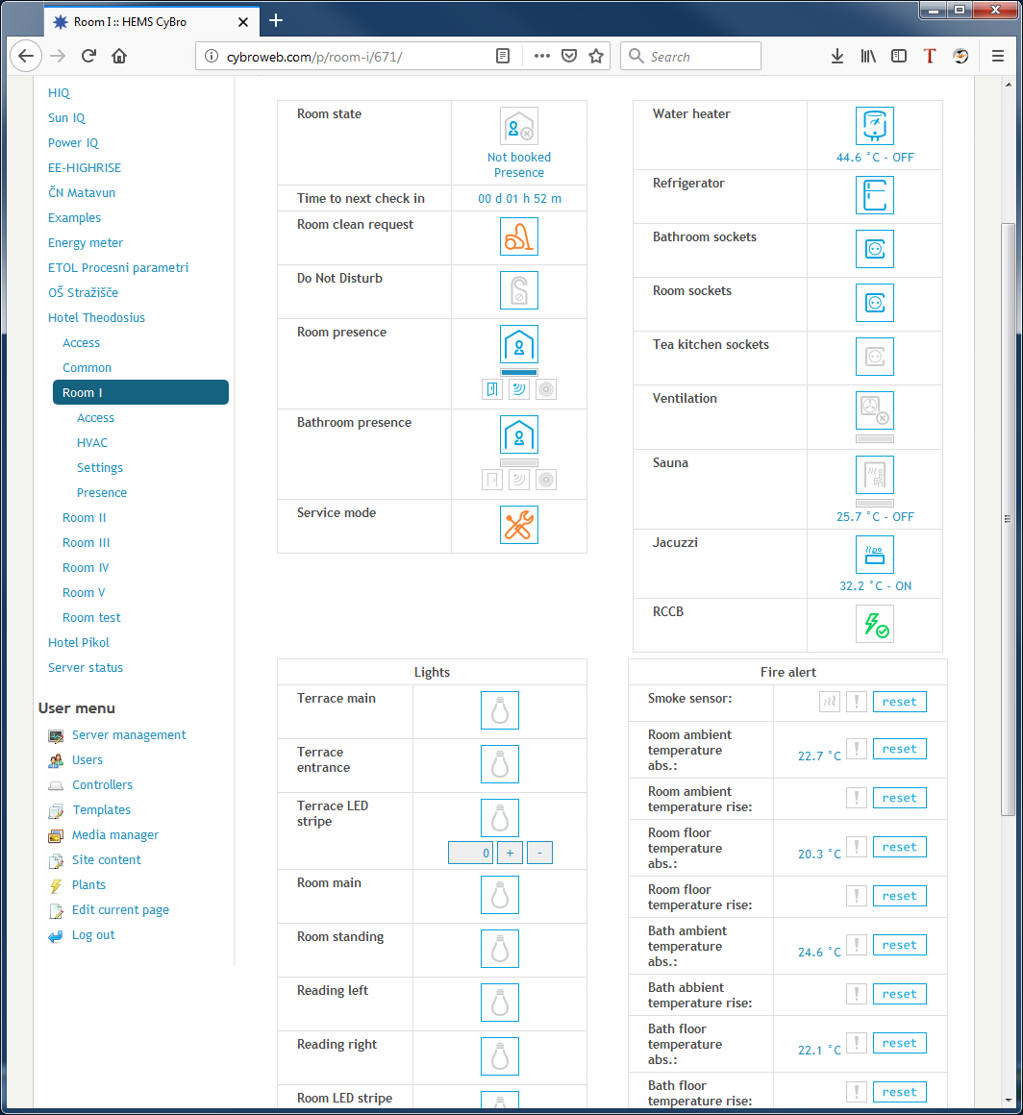Screen dimensions: 1023x1115
Task: Click the Refrigerator icon
Action: (874, 195)
